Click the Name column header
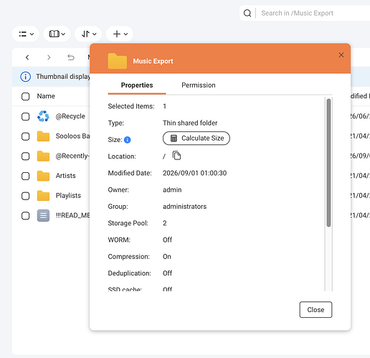The width and height of the screenshot is (370, 358). click(x=46, y=96)
